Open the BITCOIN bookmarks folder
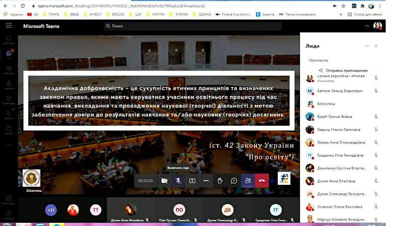The height and width of the screenshot is (226, 393). tap(115, 15)
